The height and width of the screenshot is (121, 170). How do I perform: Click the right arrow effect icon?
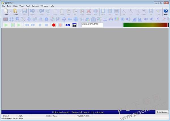pyautogui.click(x=64, y=19)
